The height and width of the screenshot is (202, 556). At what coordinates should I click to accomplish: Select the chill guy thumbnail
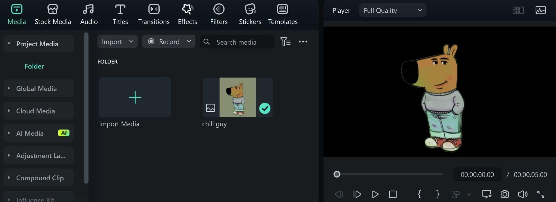coord(238,97)
